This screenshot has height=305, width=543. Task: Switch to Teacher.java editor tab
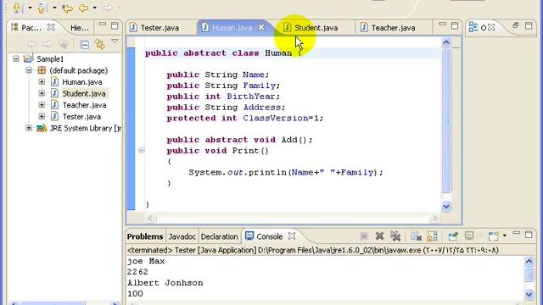coord(393,28)
